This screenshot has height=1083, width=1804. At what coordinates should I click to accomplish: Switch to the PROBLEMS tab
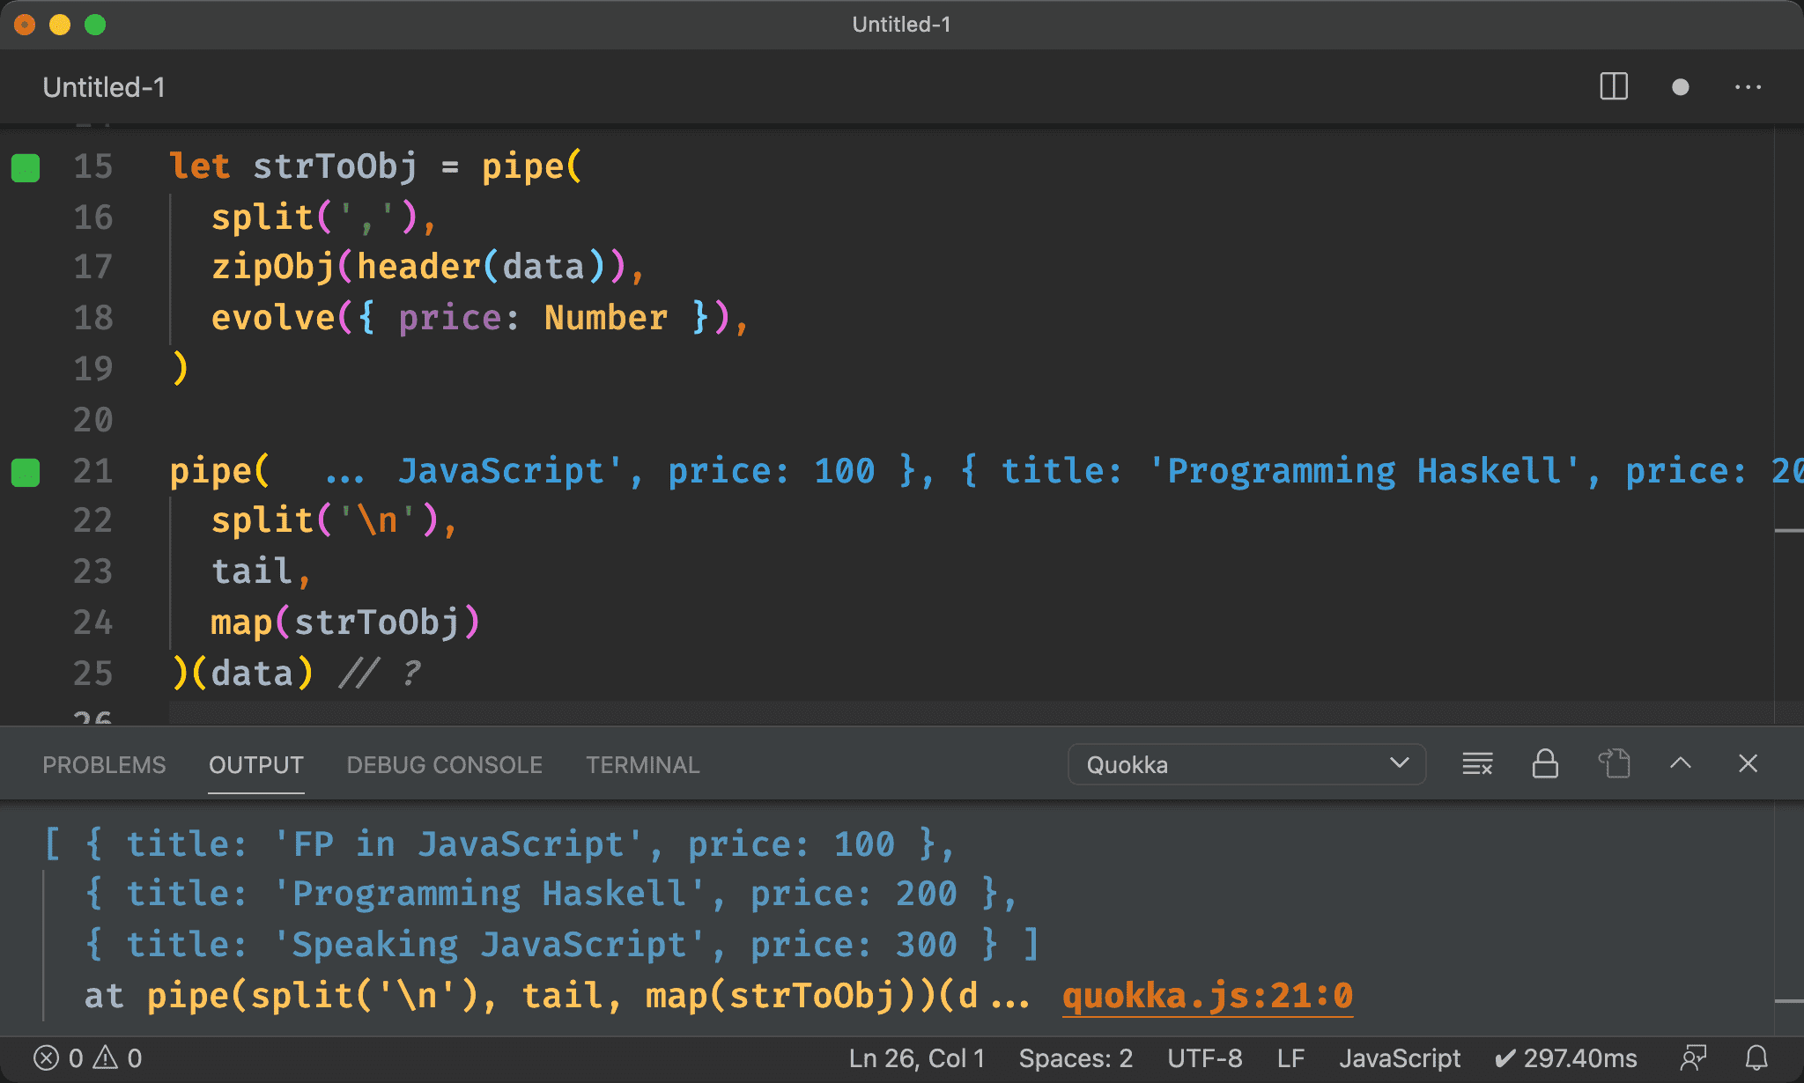point(104,765)
